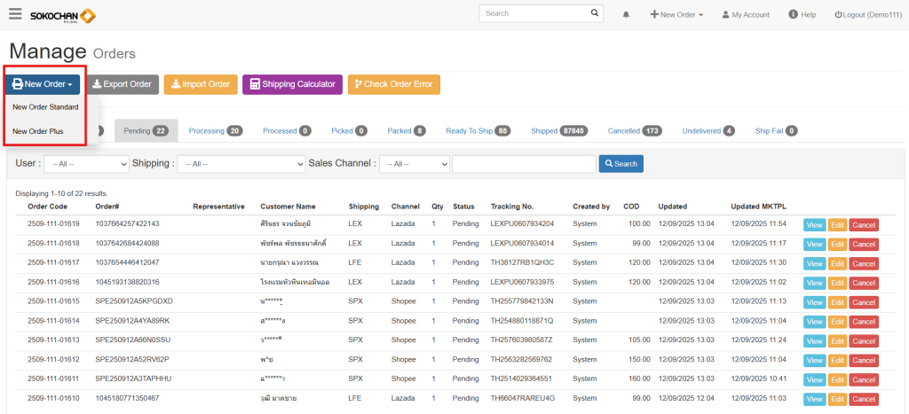
Task: Expand the User filter dropdown
Action: (x=86, y=164)
